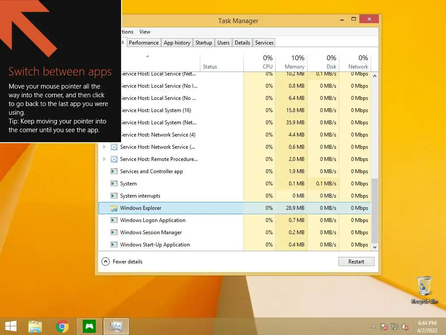Maximize the Task Manager window

click(x=354, y=19)
